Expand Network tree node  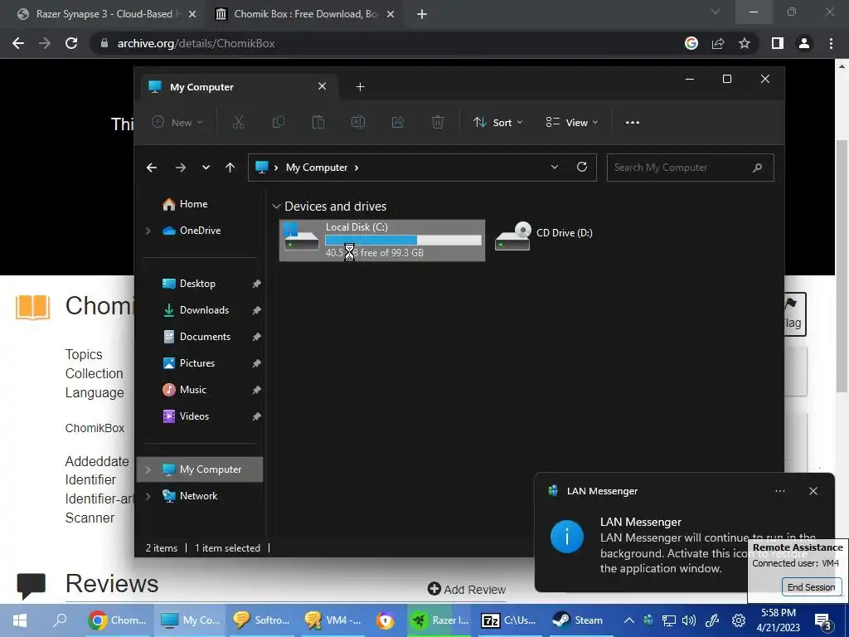tap(148, 496)
